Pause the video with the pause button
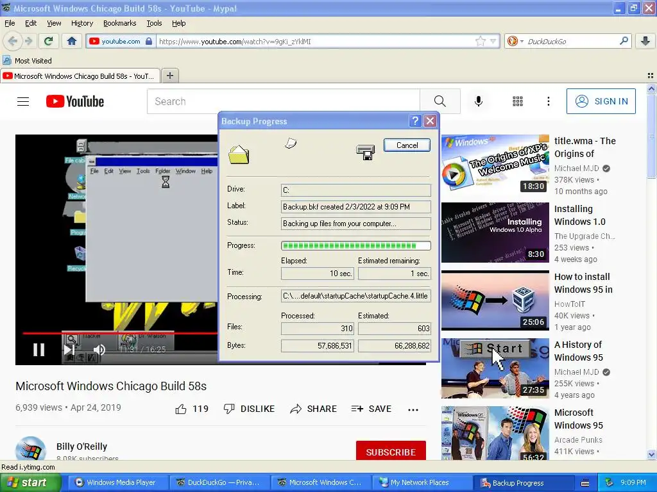This screenshot has width=657, height=492. [39, 349]
